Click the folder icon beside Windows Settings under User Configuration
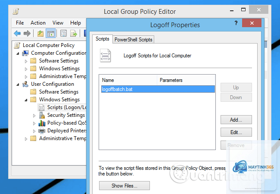The width and height of the screenshot is (280, 194). pos(33,100)
